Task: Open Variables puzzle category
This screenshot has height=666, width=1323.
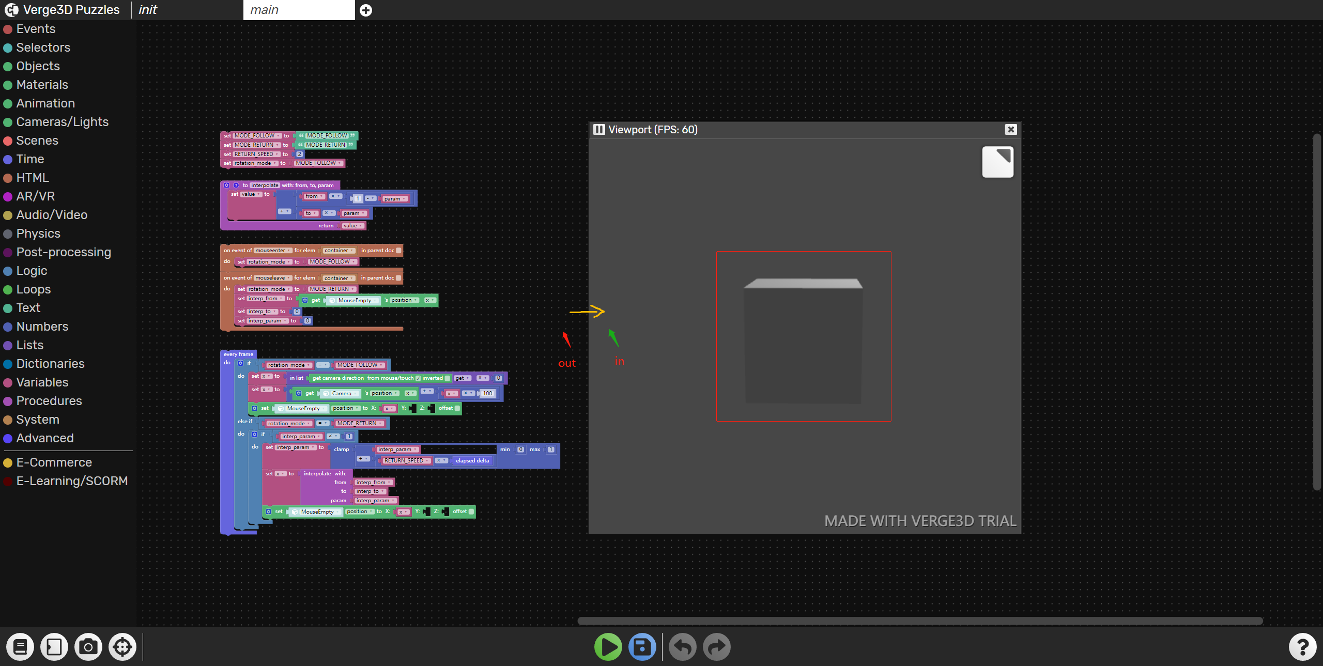Action: click(42, 382)
